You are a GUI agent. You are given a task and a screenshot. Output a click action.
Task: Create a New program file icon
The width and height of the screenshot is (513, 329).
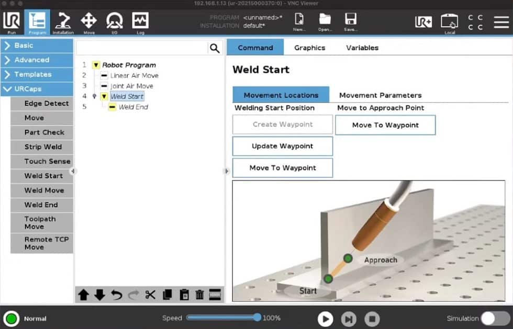point(299,22)
